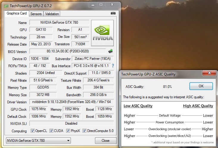Click the camera screenshot icon in GPU-Z
218x148 pixels.
point(113,13)
